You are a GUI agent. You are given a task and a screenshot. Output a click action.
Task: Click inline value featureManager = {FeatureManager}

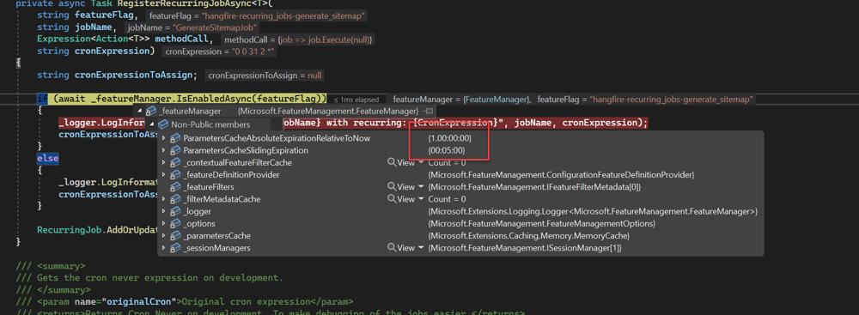point(462,100)
